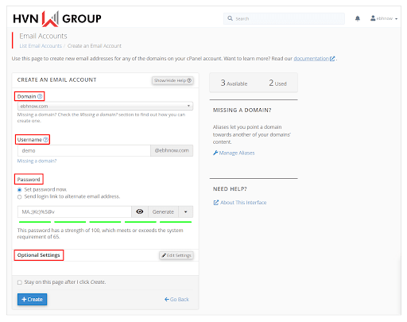
Task: Click the Go Back link
Action: pyautogui.click(x=176, y=300)
